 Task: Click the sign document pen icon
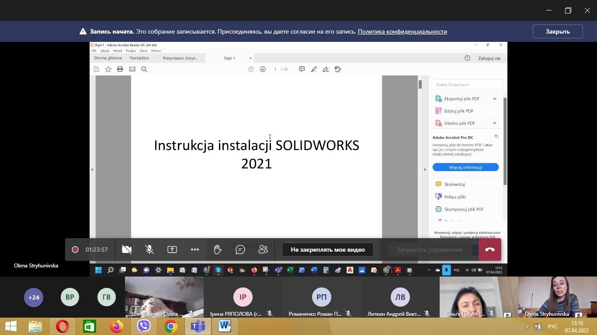click(326, 69)
